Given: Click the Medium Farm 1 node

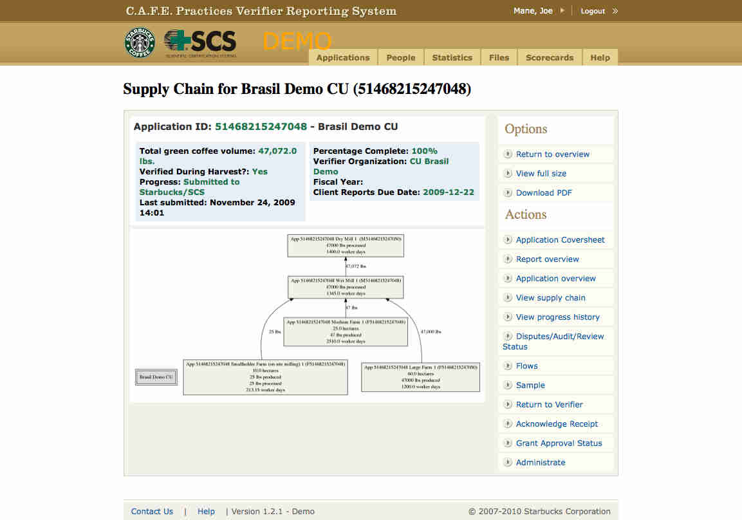Looking at the screenshot, I should (x=346, y=331).
